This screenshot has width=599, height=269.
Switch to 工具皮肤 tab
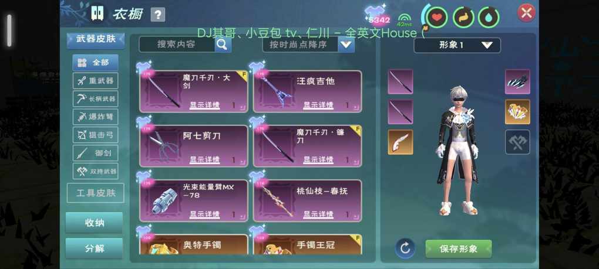pyautogui.click(x=96, y=193)
